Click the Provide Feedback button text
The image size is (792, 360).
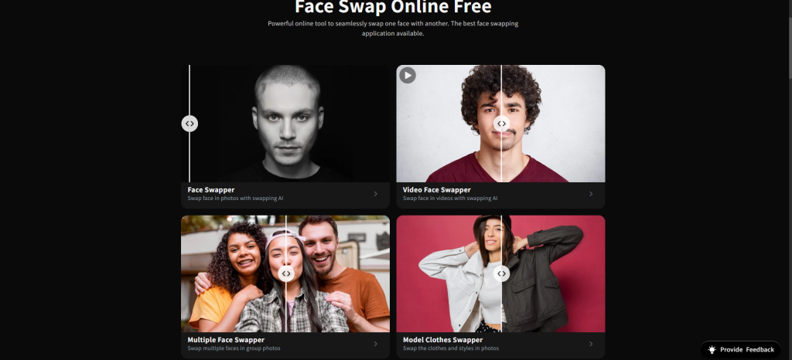[747, 349]
